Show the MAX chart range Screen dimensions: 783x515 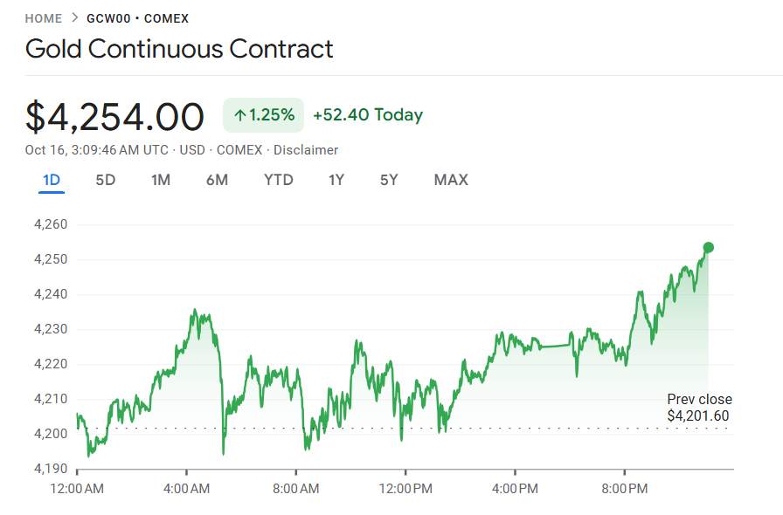[x=451, y=181]
